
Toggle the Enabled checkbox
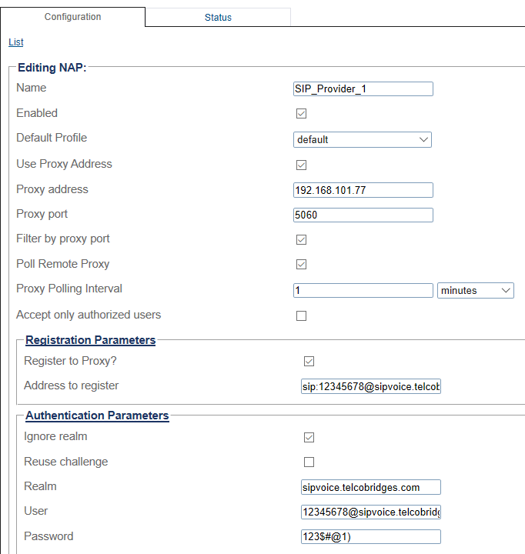pyautogui.click(x=301, y=114)
